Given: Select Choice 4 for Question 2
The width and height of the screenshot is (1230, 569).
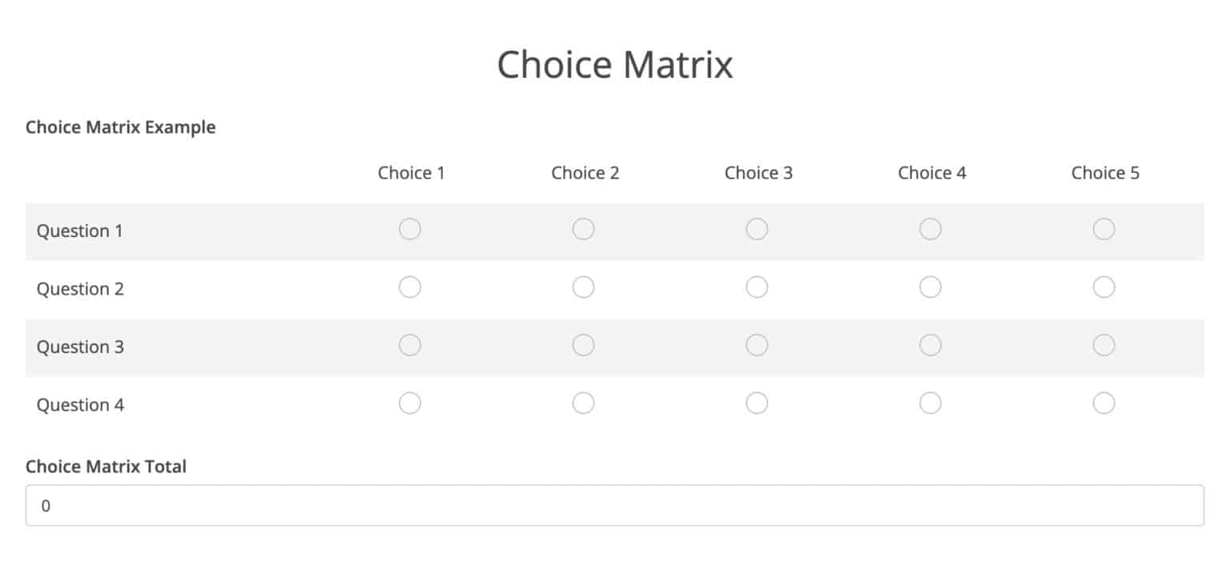Looking at the screenshot, I should [930, 287].
